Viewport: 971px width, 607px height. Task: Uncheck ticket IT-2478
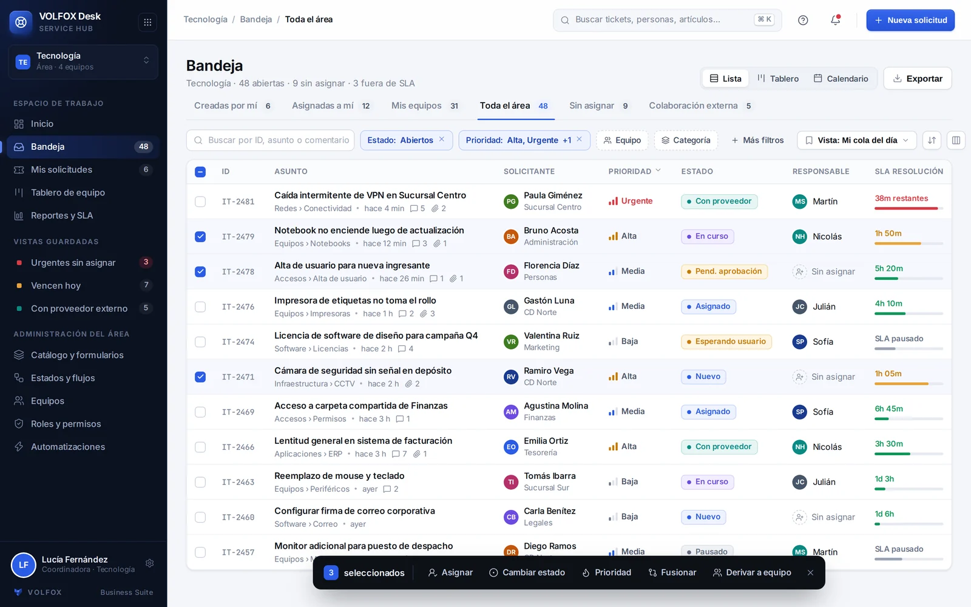[x=200, y=272]
